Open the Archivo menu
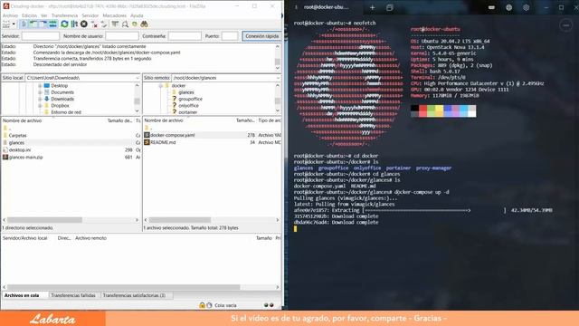 pyautogui.click(x=10, y=15)
